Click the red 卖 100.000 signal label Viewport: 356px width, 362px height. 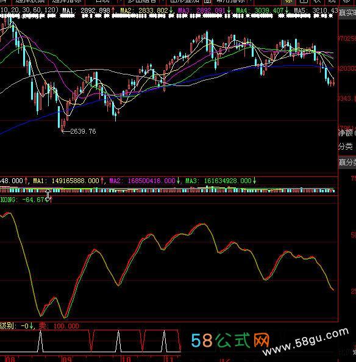click(x=59, y=326)
